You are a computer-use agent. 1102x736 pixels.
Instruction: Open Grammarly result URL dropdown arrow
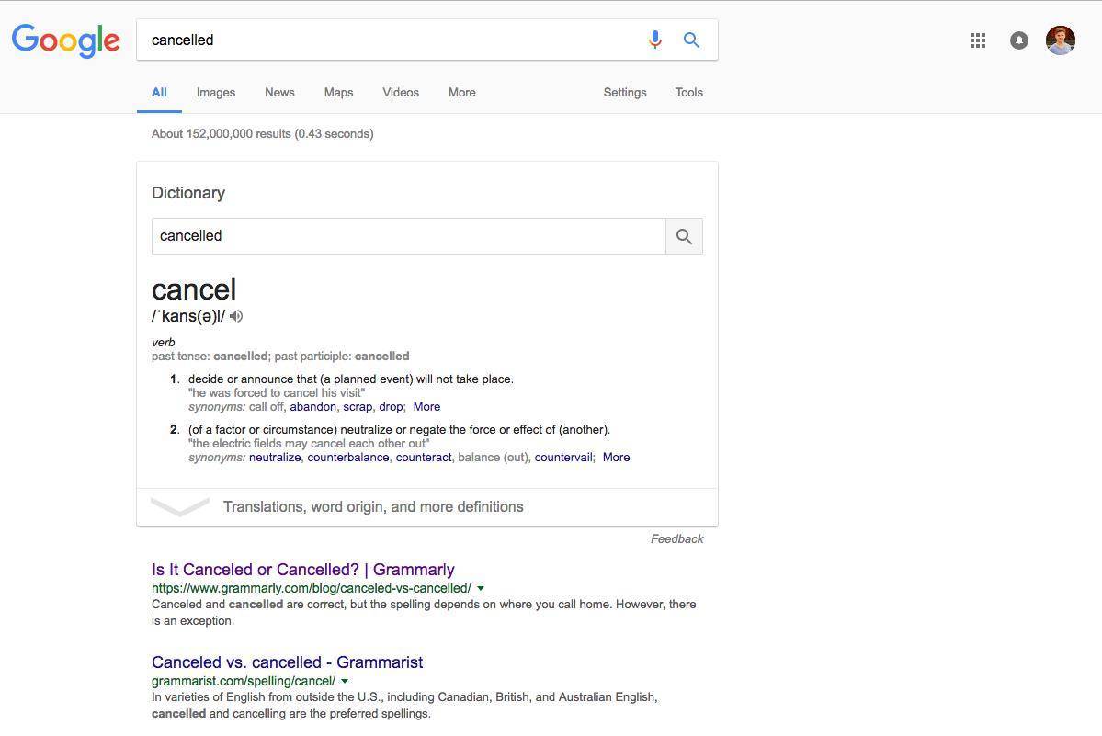point(481,588)
